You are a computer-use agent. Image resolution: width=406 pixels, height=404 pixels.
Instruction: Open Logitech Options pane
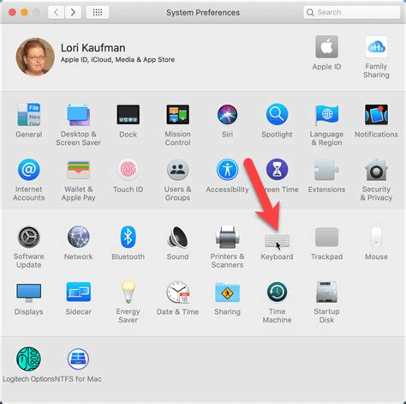pos(28,359)
